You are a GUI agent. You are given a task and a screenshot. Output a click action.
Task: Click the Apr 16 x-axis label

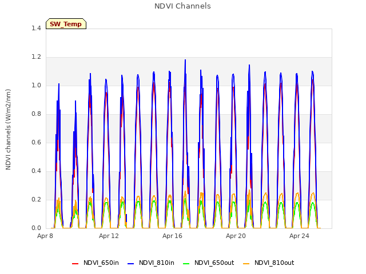172,236
